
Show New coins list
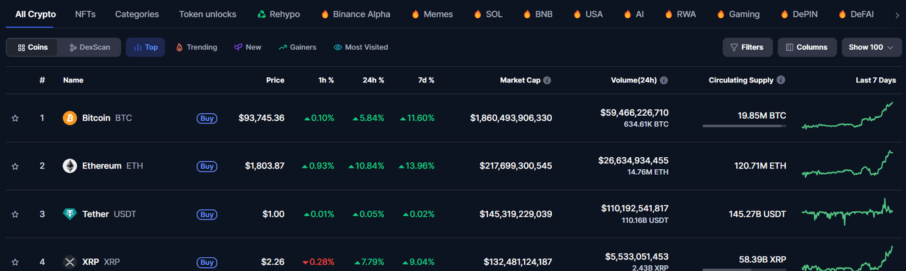247,47
